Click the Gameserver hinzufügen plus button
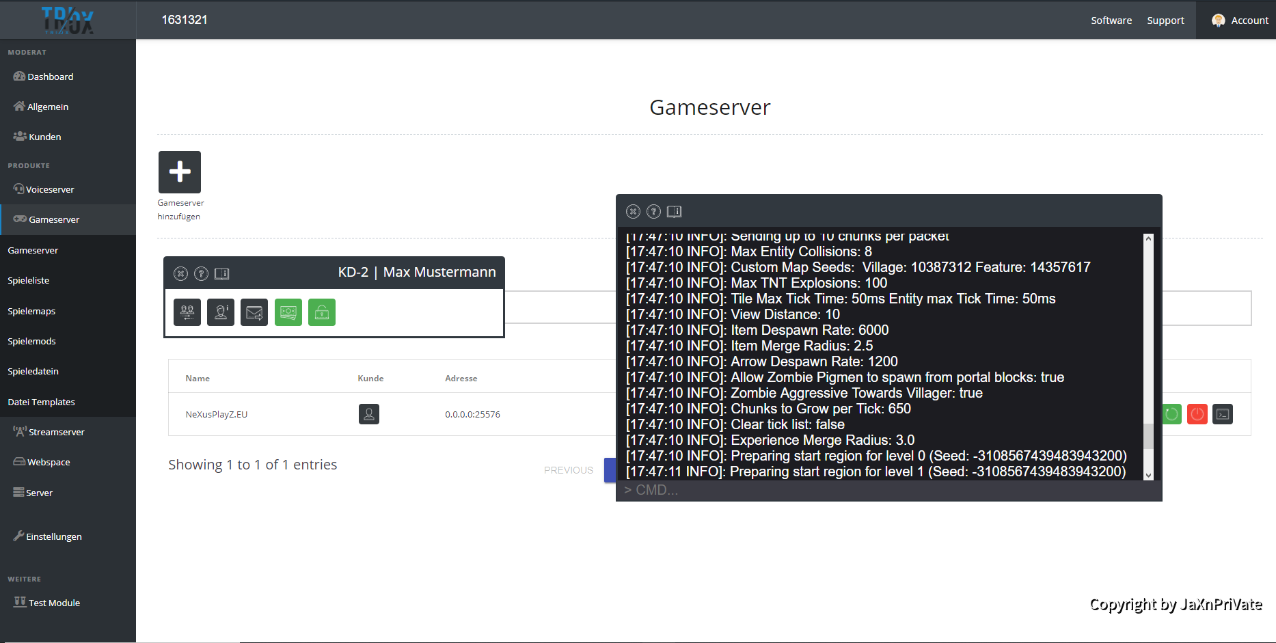 (180, 172)
